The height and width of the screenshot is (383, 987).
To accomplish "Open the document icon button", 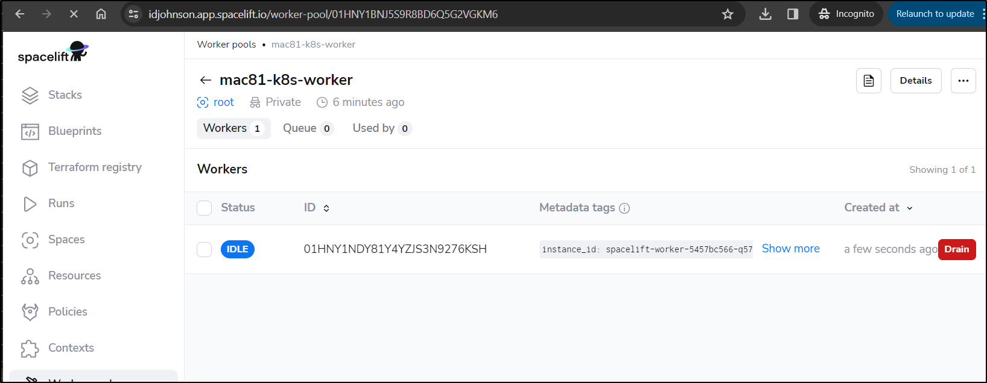I will (868, 81).
